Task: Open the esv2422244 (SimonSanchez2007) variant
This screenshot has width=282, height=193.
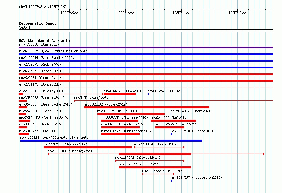Action: pyautogui.click(x=47, y=58)
